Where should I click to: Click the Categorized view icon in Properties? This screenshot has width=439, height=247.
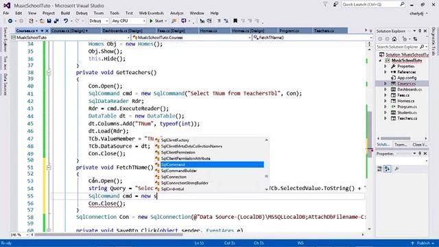click(x=379, y=169)
